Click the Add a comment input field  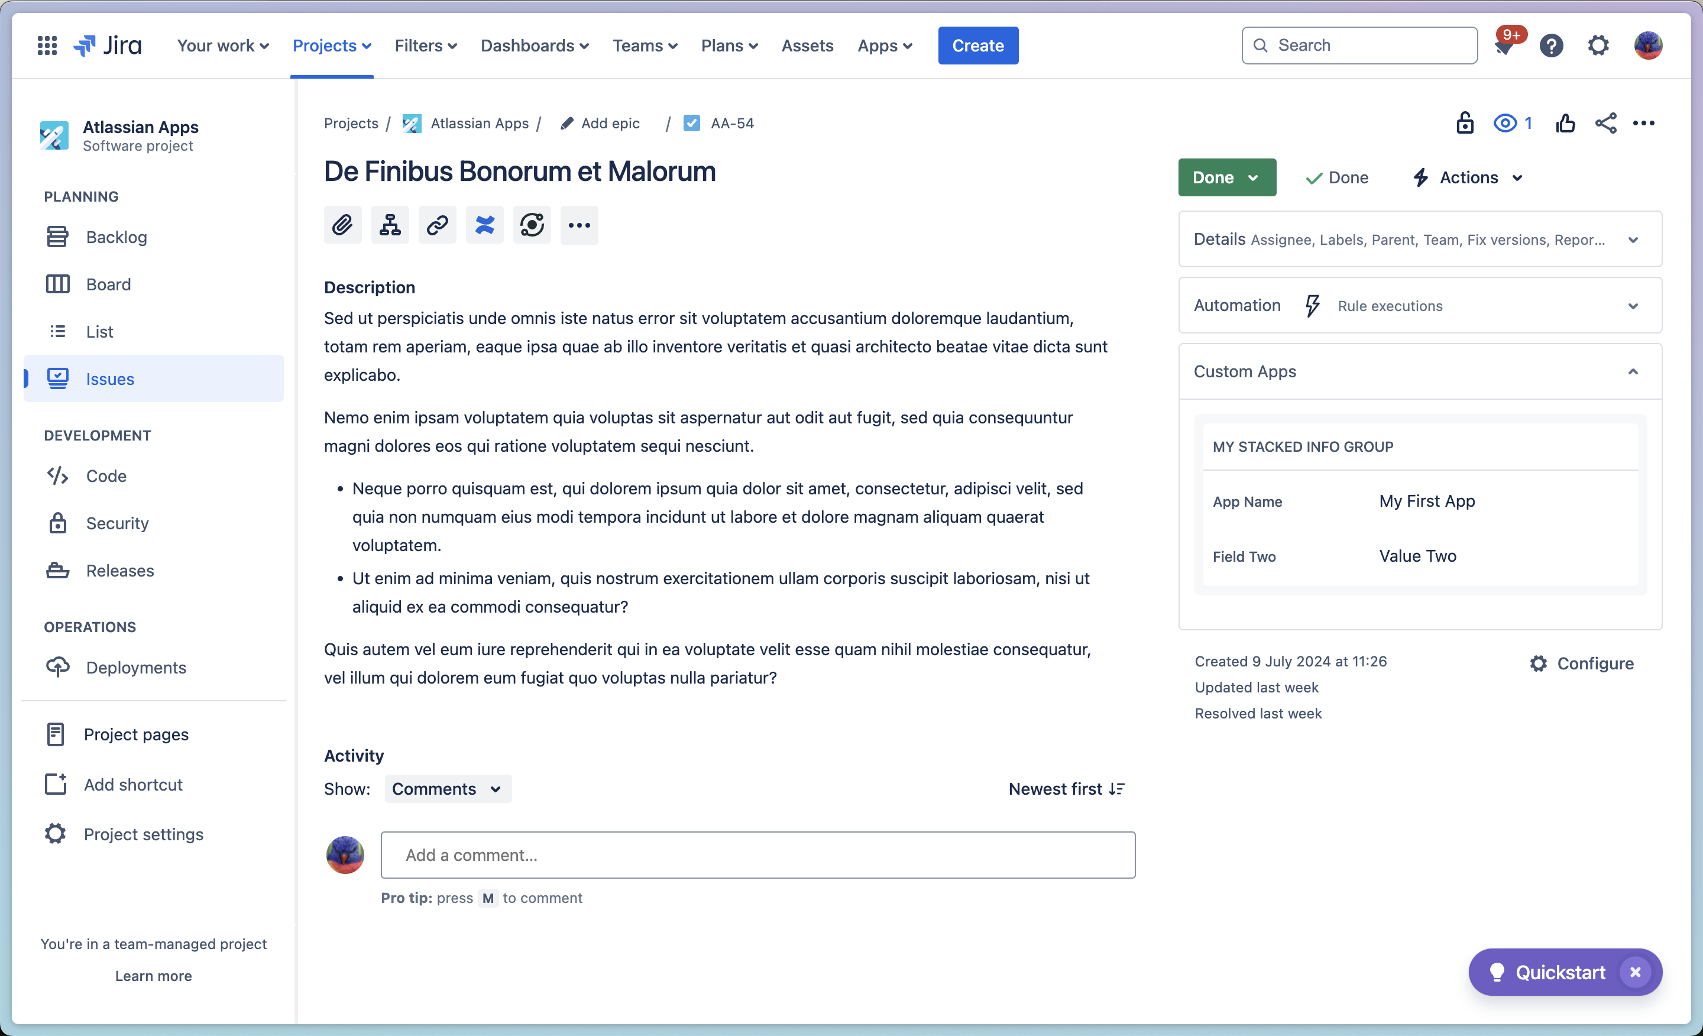(758, 854)
